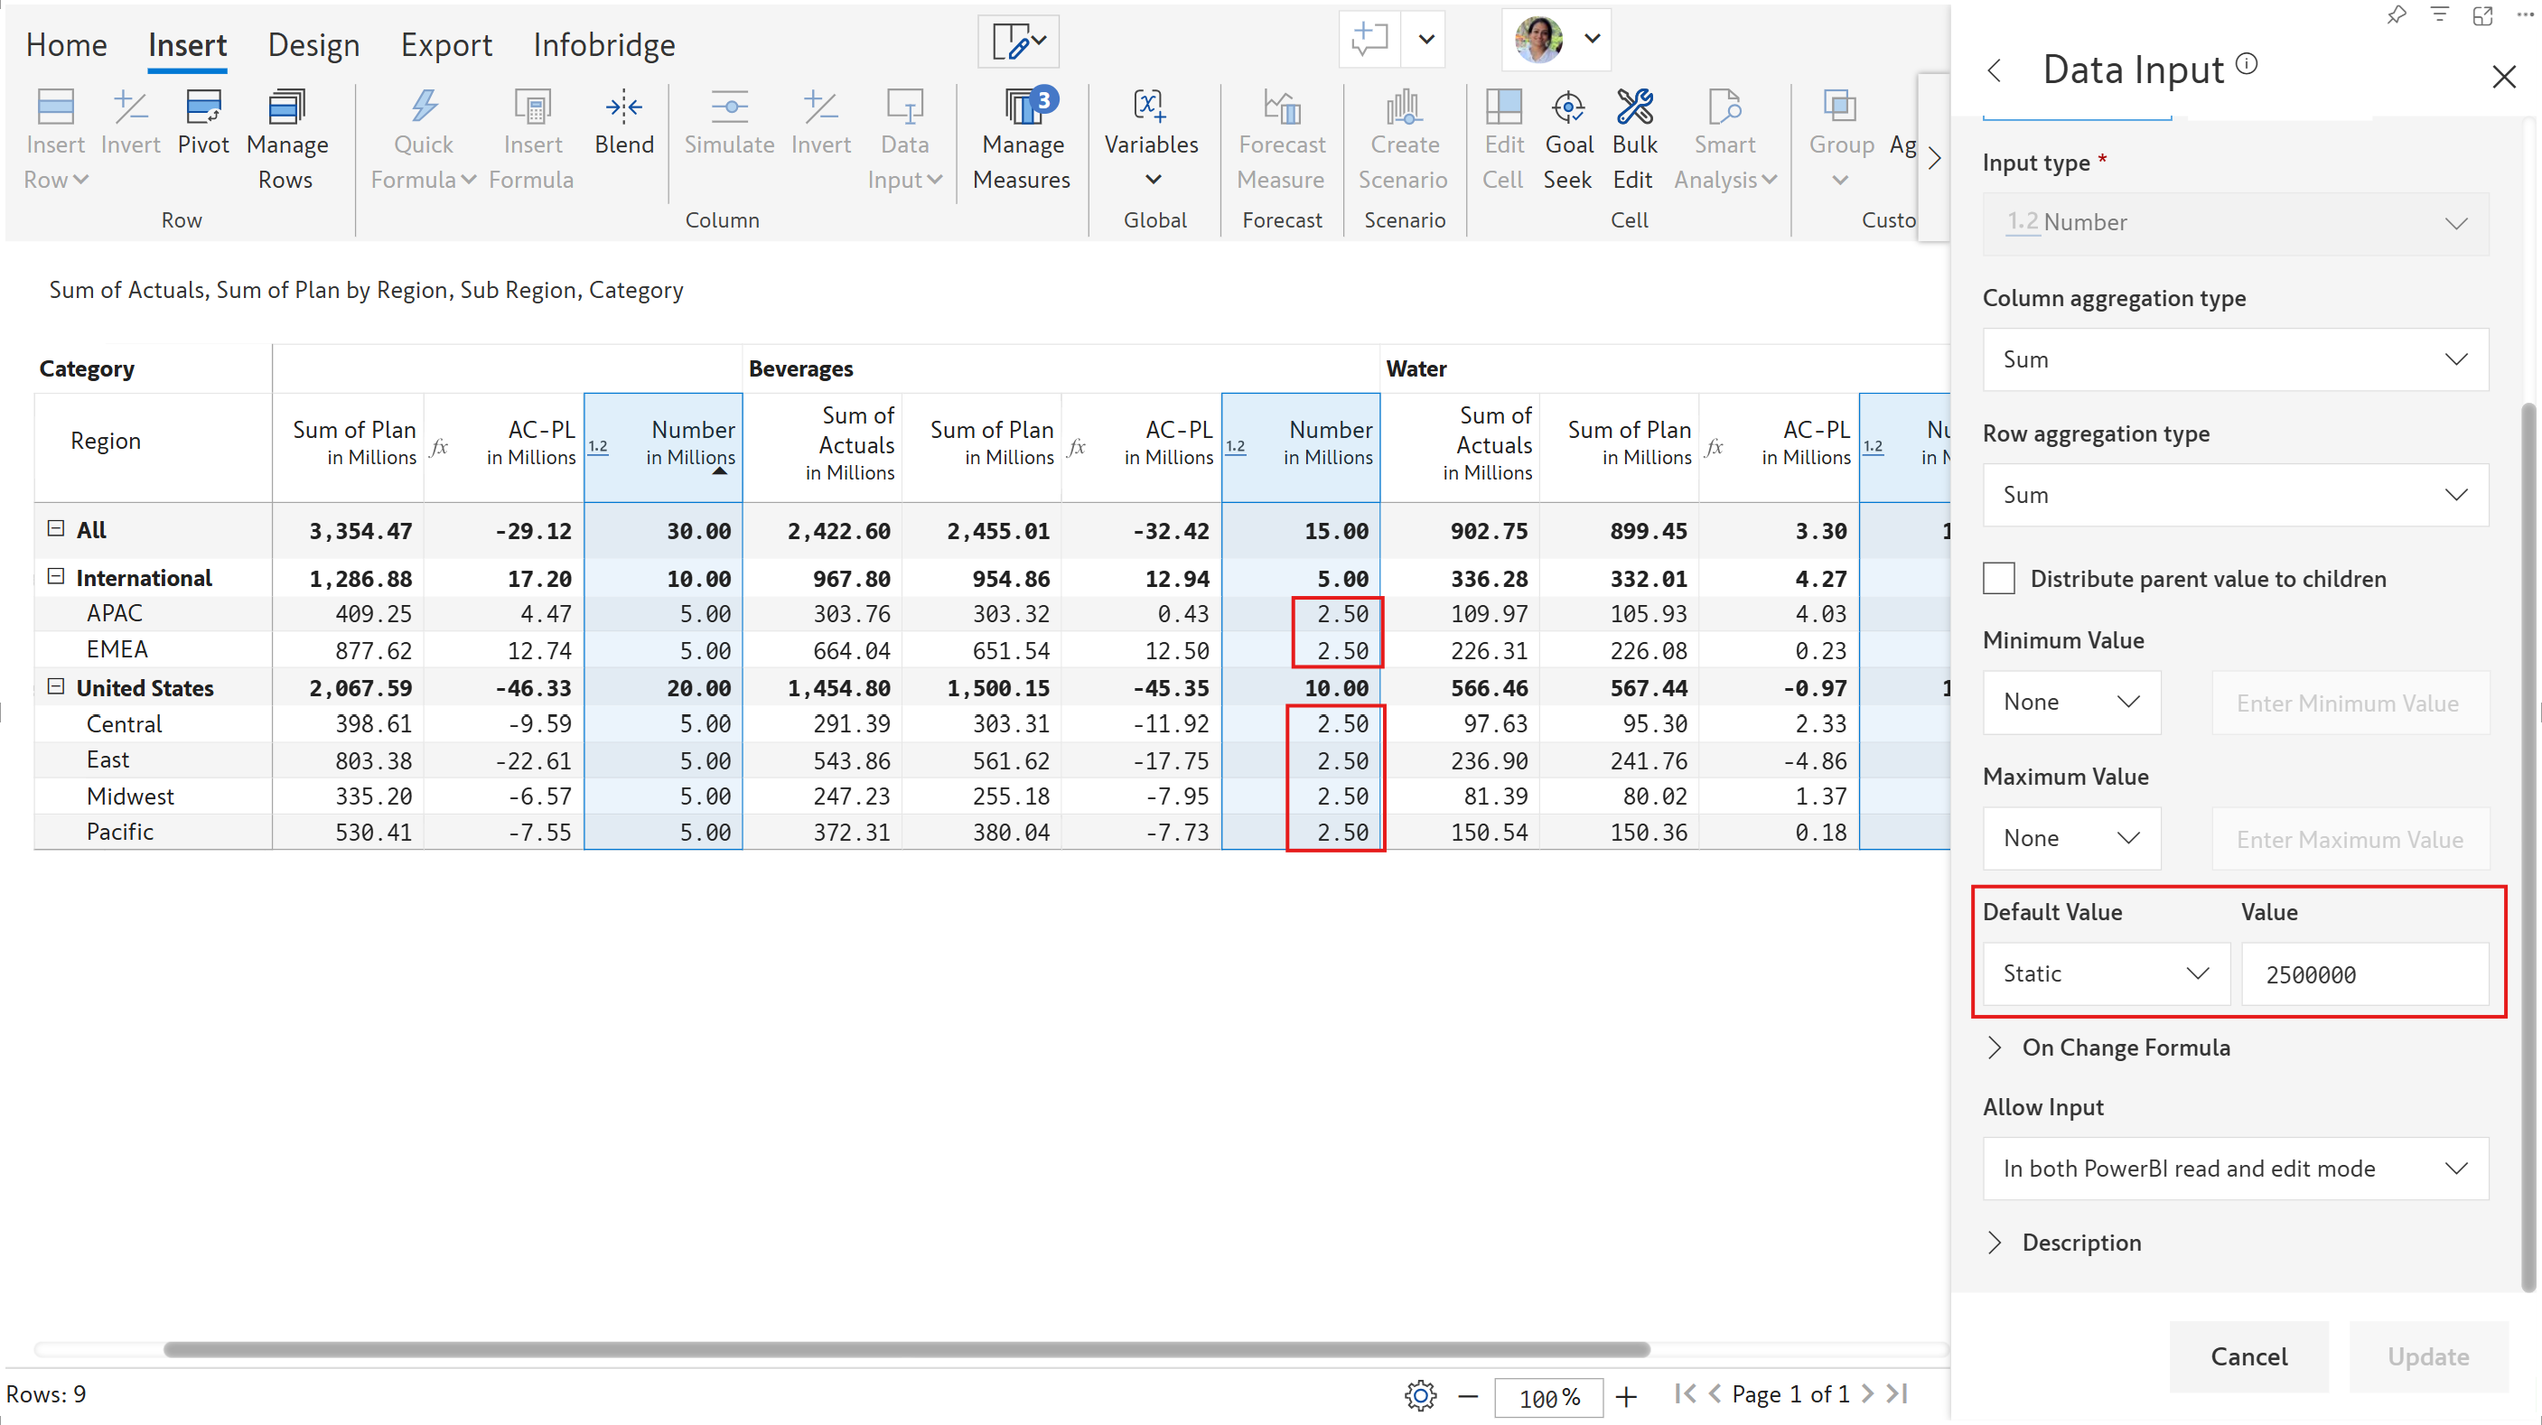Open settings gear in status bar
The height and width of the screenshot is (1425, 2542).
1419,1395
